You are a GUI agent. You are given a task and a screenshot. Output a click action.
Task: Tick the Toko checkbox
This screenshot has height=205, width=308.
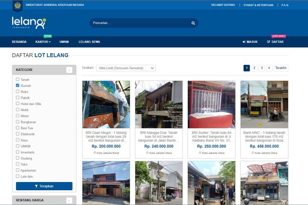(x=18, y=164)
